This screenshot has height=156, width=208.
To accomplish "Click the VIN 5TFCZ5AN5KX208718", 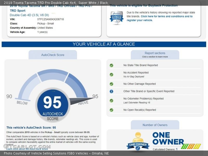I will pyautogui.click(x=50, y=19).
